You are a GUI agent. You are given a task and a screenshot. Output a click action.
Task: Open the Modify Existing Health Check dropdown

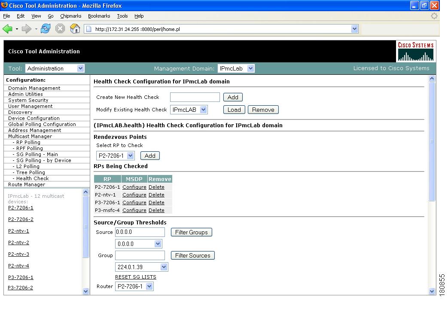click(x=189, y=110)
